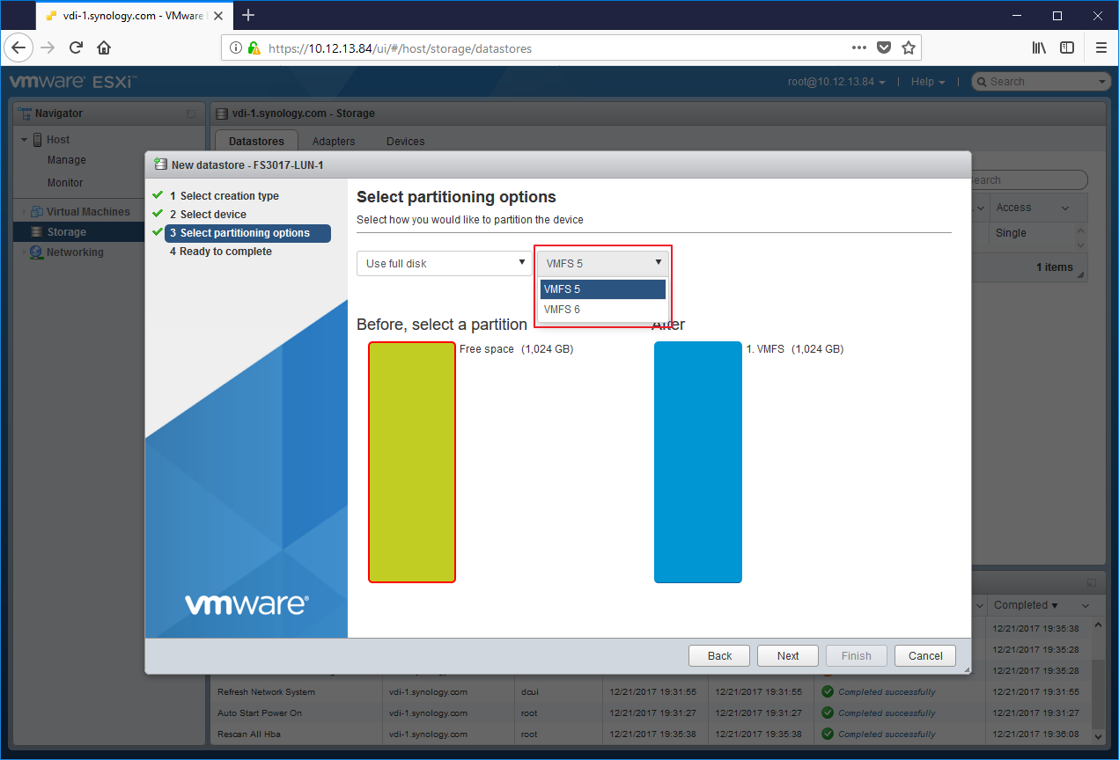
Task: Open the VMFS version combo box
Action: tap(603, 263)
